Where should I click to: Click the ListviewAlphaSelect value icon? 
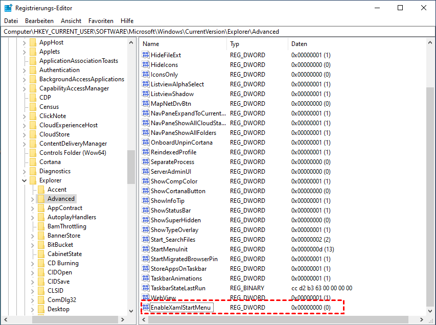[x=146, y=84]
